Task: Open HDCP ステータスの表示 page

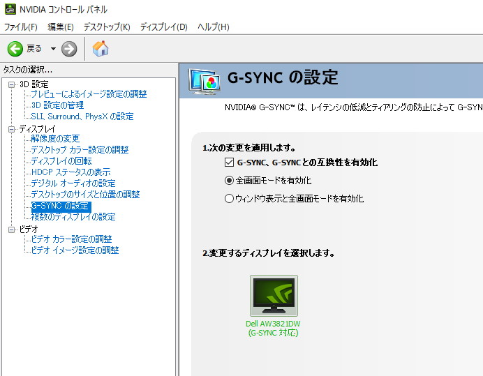Action: click(70, 172)
